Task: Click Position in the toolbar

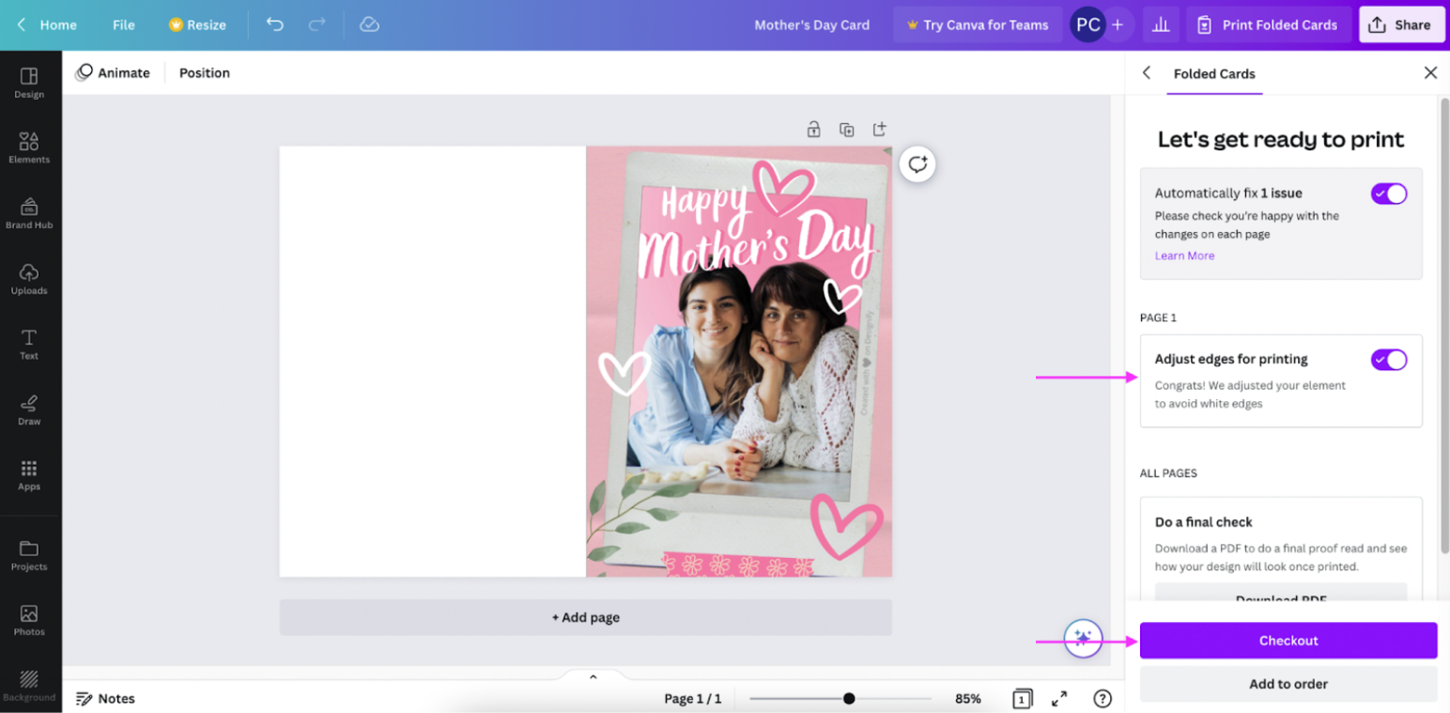Action: point(205,72)
